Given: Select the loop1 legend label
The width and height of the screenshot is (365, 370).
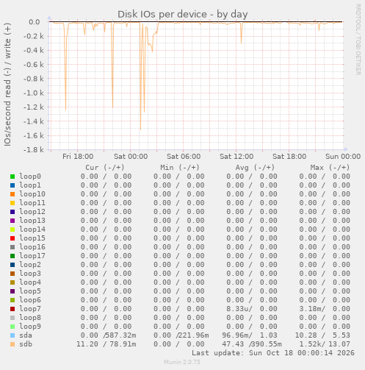Looking at the screenshot, I should [30, 185].
